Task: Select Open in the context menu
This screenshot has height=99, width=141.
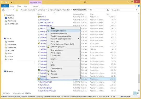Action: tap(63, 28)
